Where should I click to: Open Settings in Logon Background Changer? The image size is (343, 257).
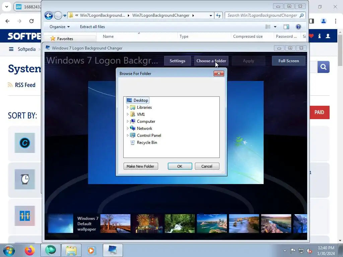[x=178, y=61]
